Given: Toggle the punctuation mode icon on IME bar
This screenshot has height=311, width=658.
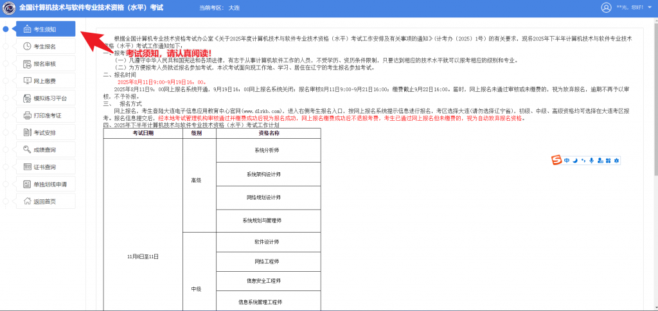Looking at the screenshot, I should tap(583, 161).
